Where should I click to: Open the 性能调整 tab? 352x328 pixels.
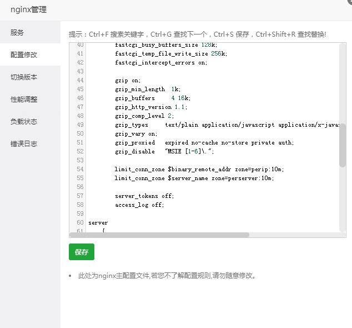click(30, 99)
